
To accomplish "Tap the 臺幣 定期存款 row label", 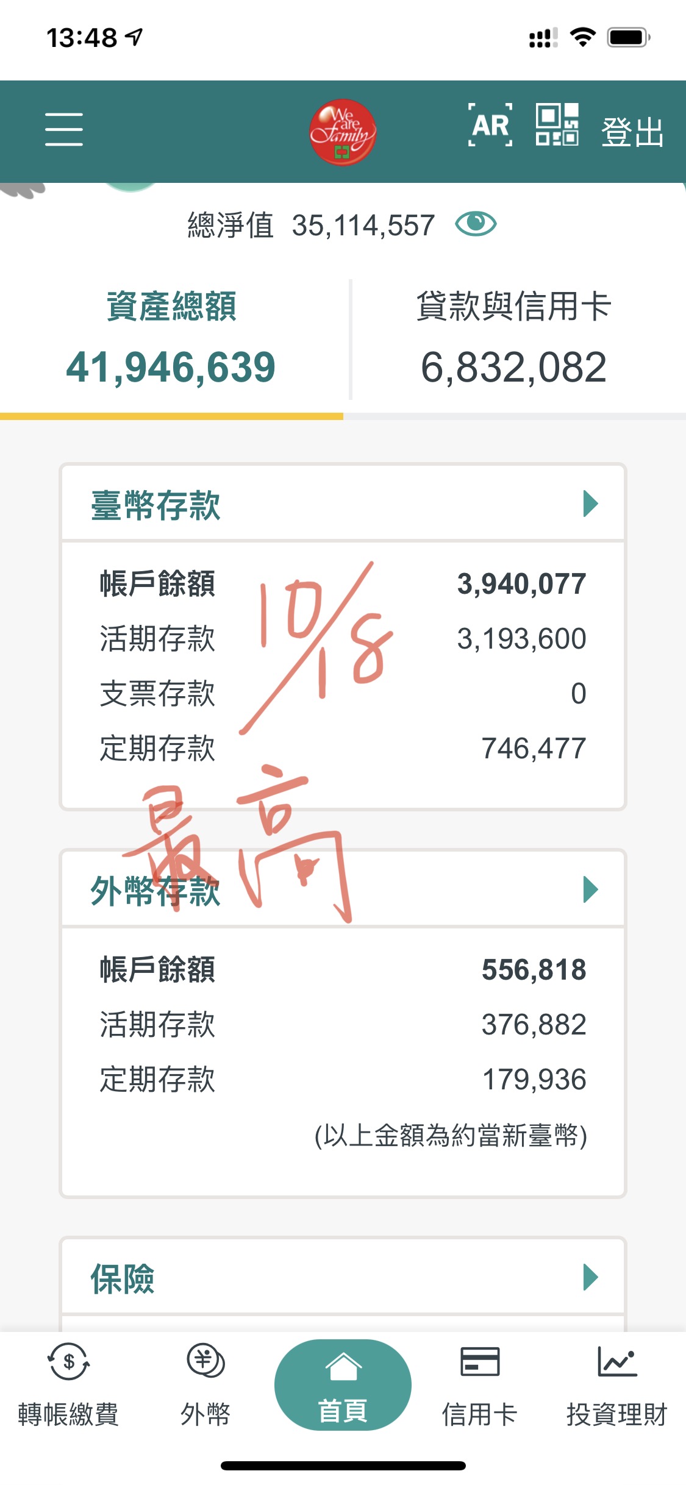I will [157, 749].
